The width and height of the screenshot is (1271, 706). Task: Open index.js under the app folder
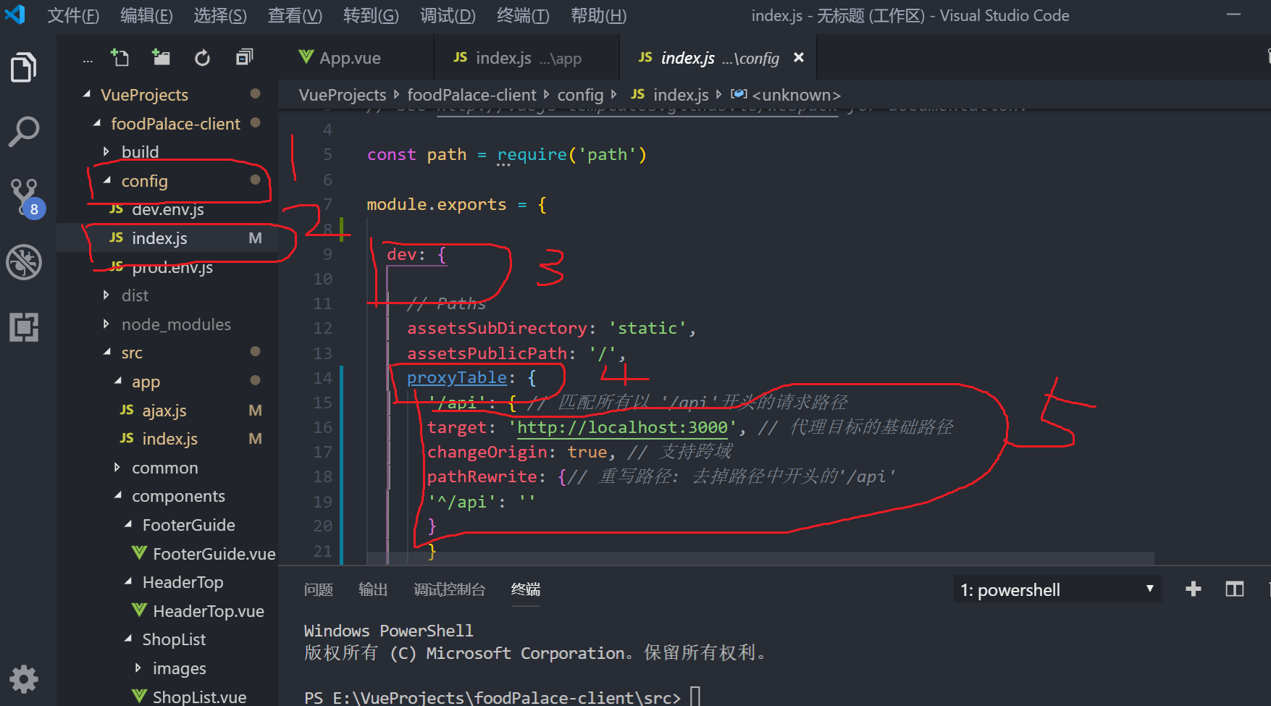167,439
